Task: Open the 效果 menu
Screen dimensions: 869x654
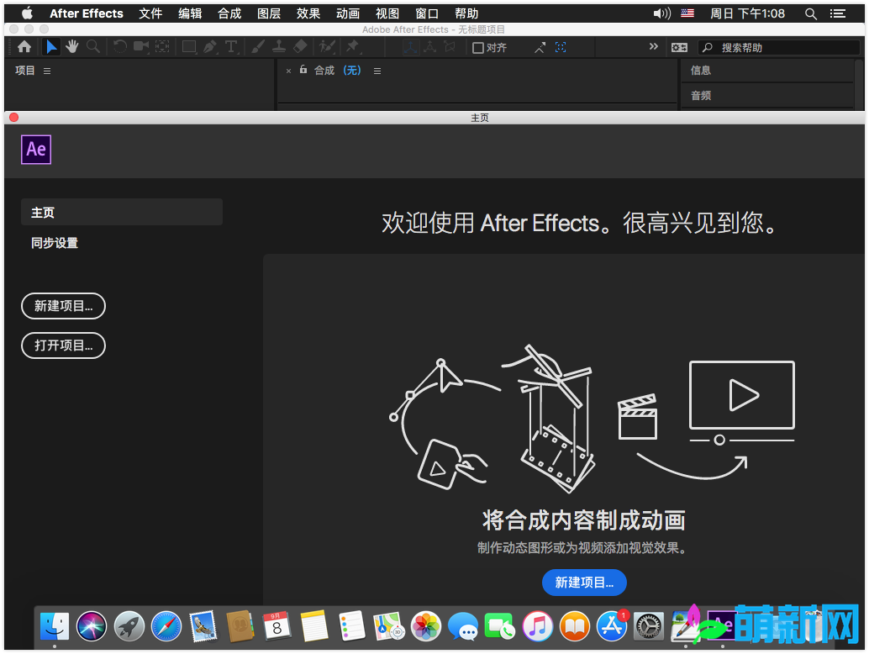Action: (x=308, y=13)
